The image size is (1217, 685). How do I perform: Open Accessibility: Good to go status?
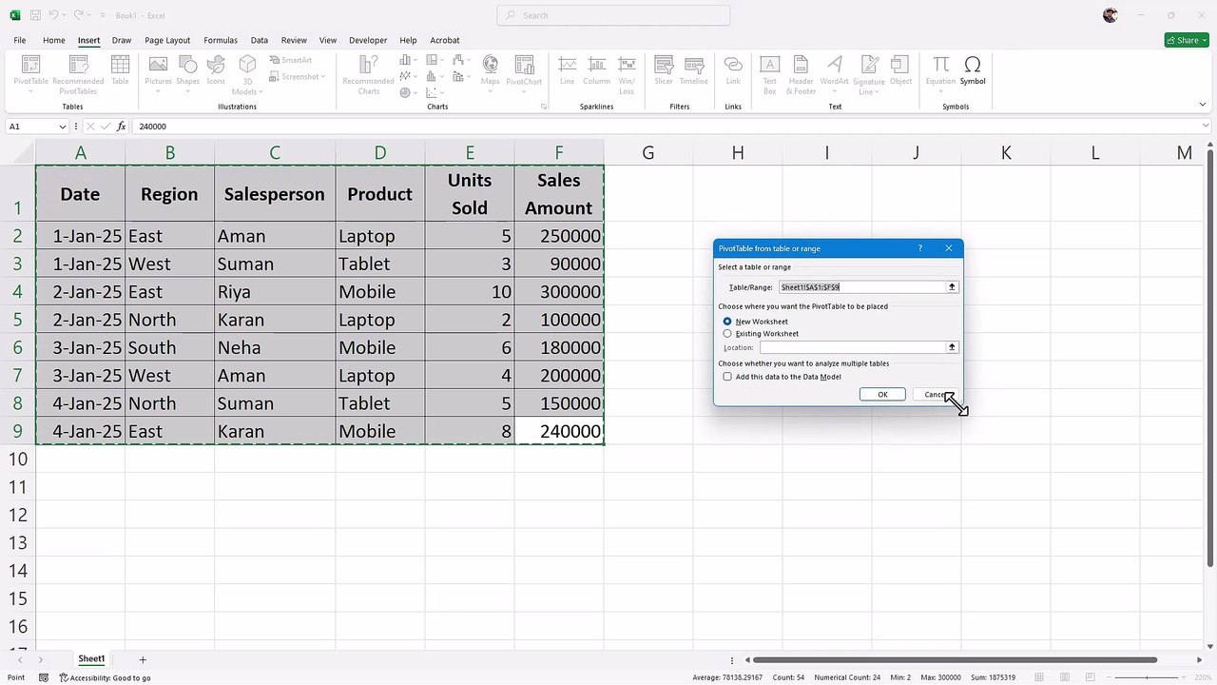tap(106, 677)
